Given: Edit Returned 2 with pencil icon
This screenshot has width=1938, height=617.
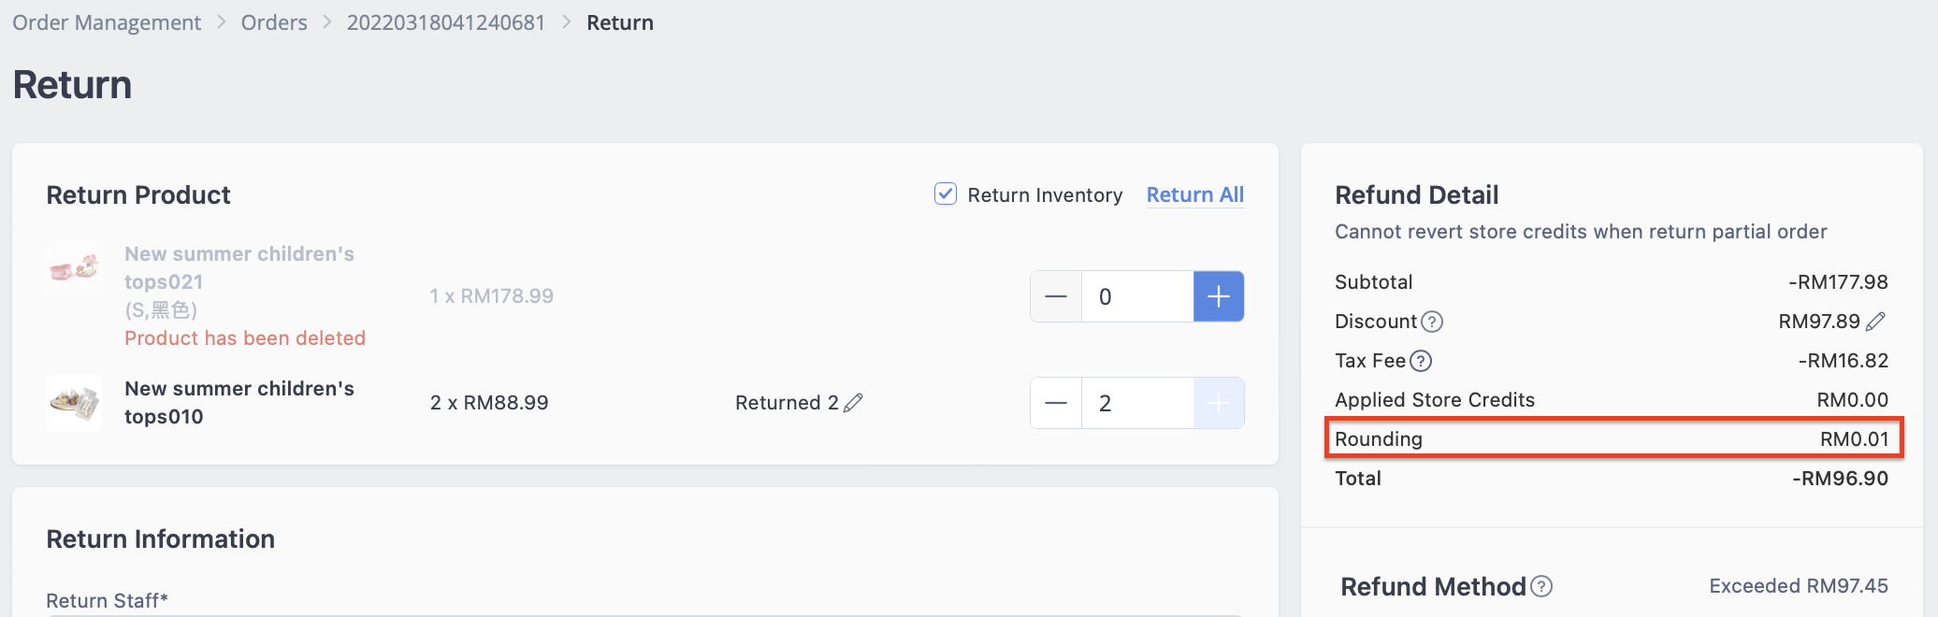Looking at the screenshot, I should coord(853,403).
